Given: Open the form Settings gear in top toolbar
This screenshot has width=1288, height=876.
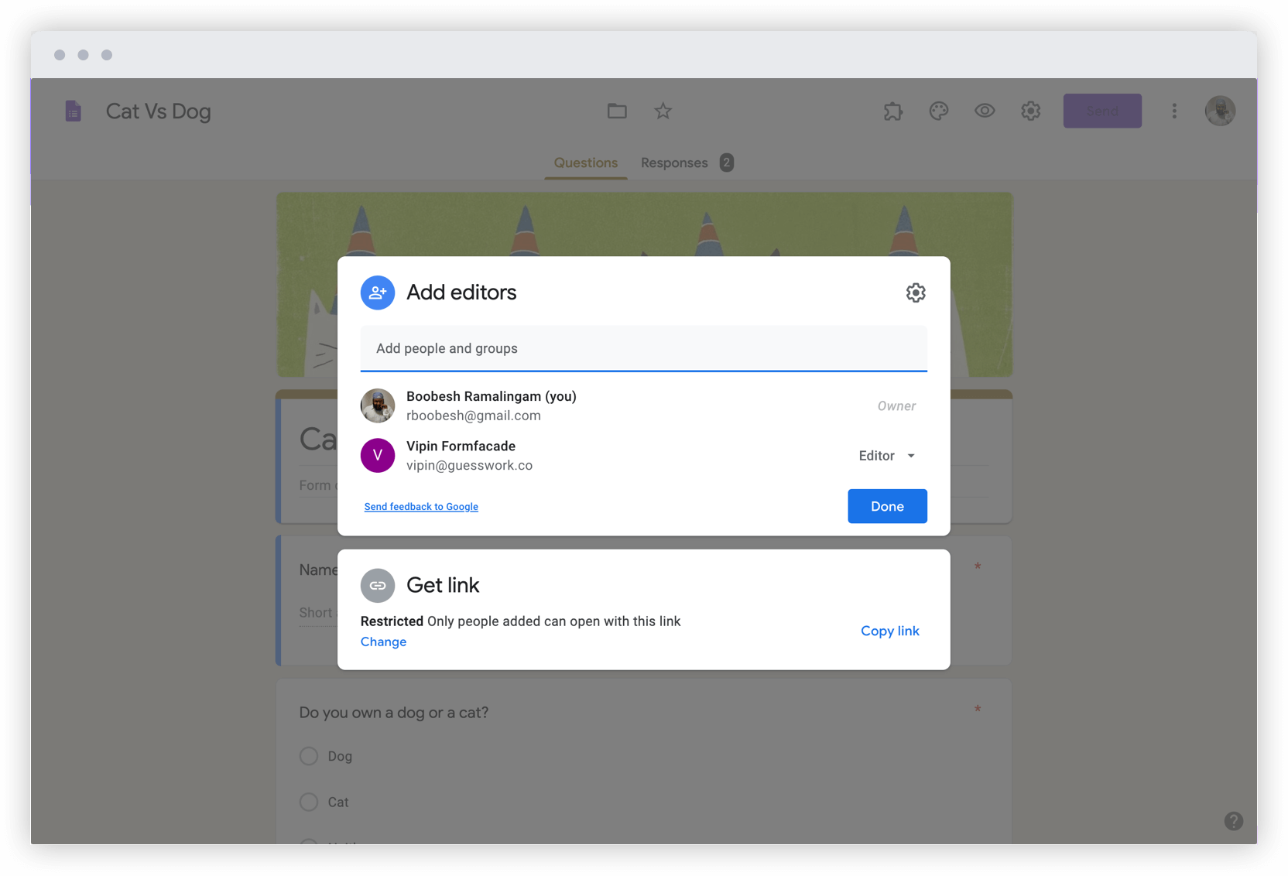Looking at the screenshot, I should 1030,111.
